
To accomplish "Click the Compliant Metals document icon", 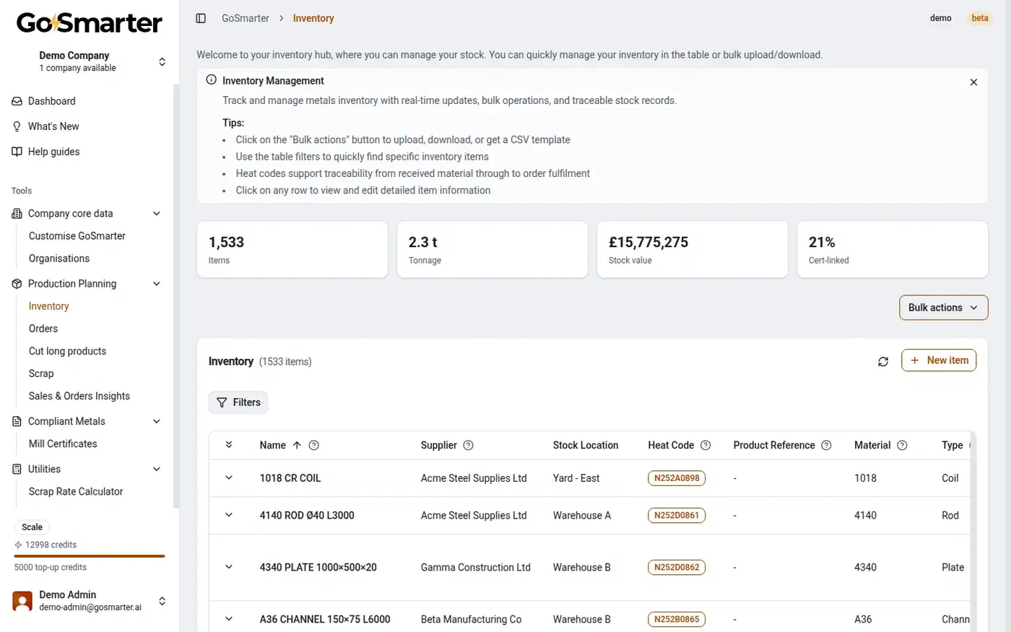I will click(17, 422).
